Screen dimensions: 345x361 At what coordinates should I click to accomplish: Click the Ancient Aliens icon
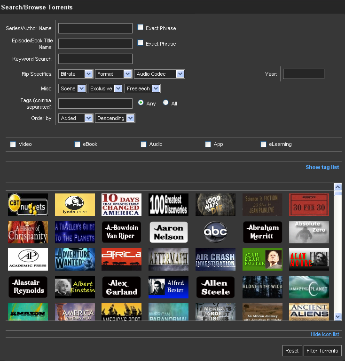pos(309,312)
